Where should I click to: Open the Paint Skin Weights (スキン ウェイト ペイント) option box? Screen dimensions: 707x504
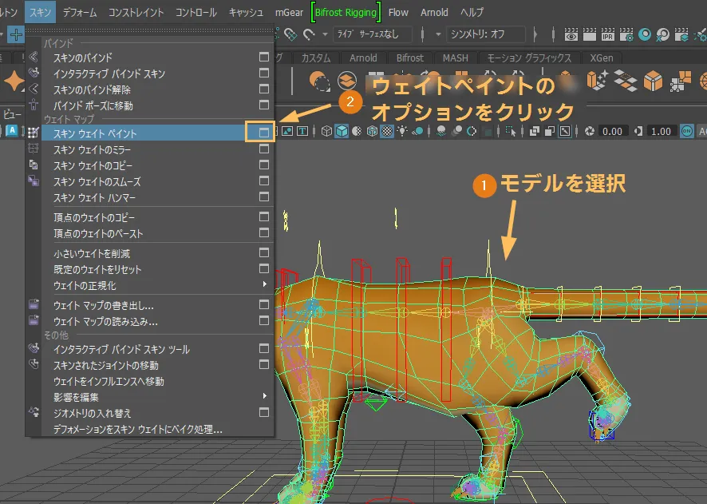point(264,133)
